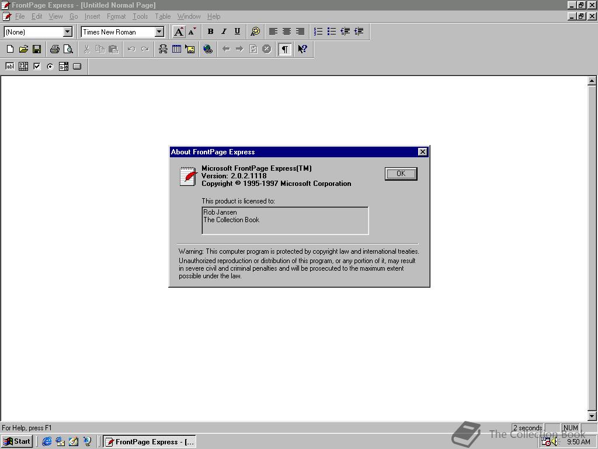Click the licensed-to text box
The image size is (598, 449).
(285, 220)
